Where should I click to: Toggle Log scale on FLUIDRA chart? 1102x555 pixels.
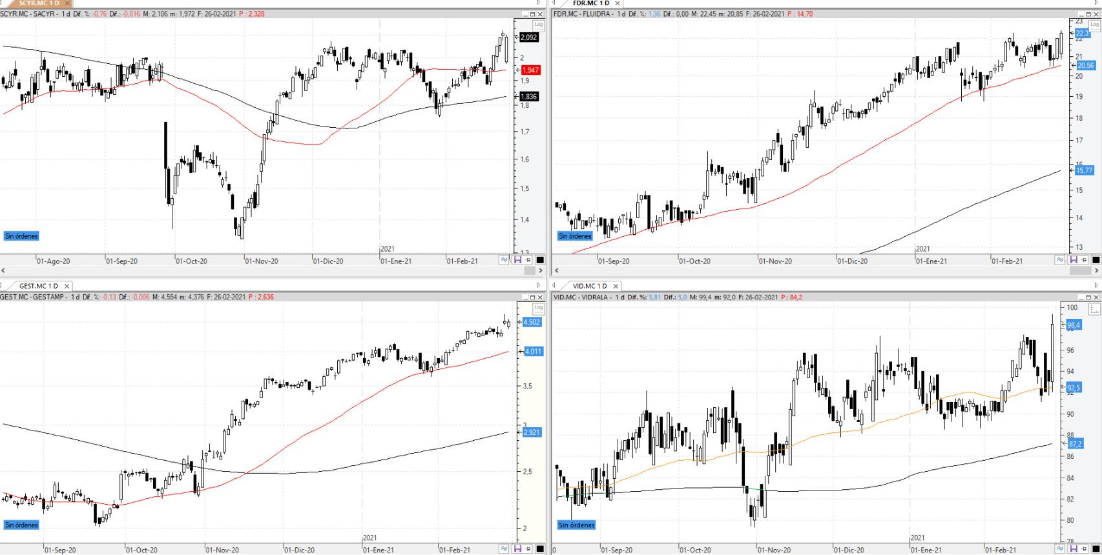pyautogui.click(x=1094, y=24)
